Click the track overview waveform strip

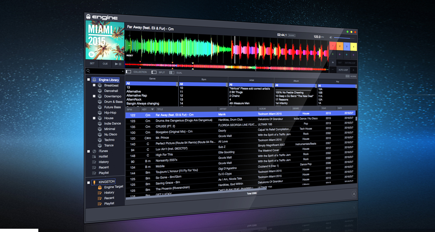point(226,67)
